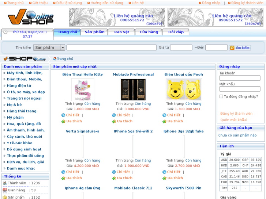266x199 pixels.
Task: Open category Danh mục khác
Action: click(21, 168)
